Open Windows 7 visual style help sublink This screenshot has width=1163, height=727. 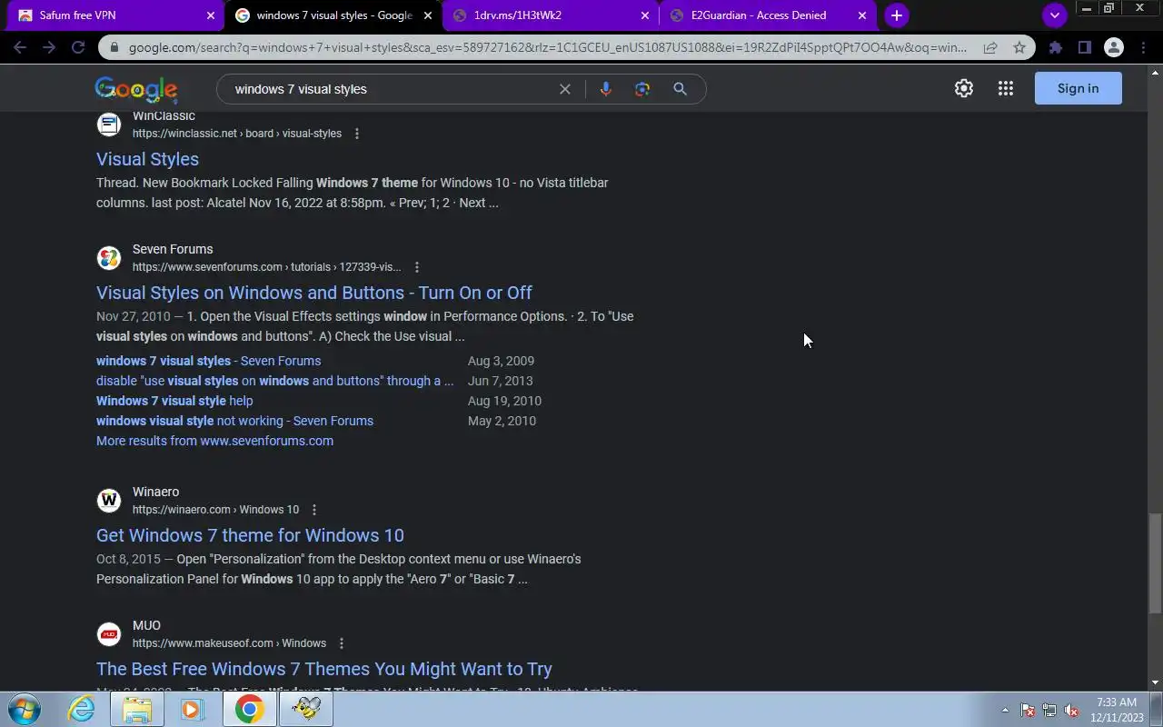tap(174, 401)
